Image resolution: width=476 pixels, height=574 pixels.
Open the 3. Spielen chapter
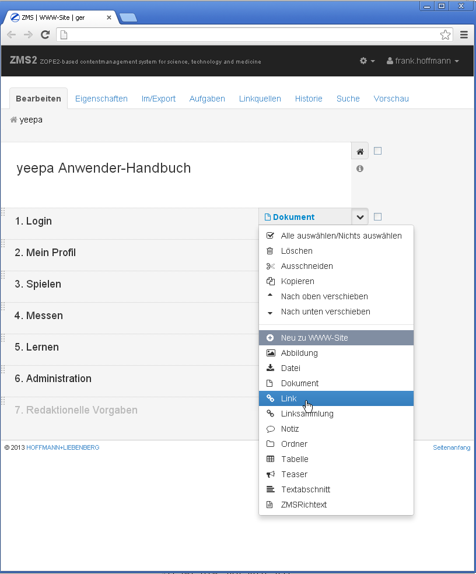pyautogui.click(x=38, y=284)
